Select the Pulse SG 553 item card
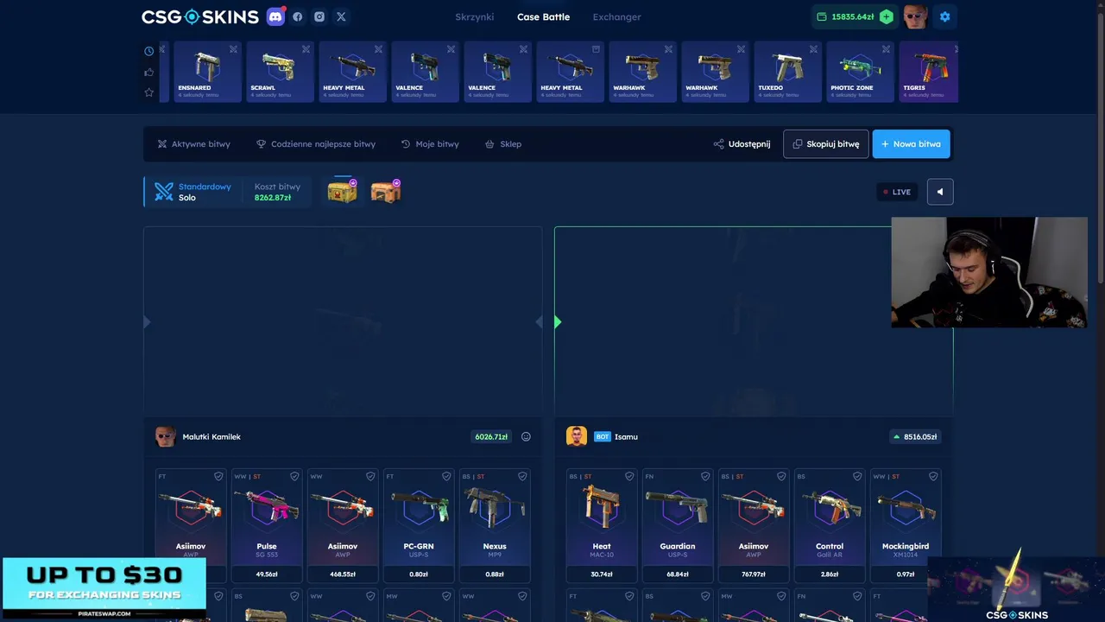Image resolution: width=1105 pixels, height=622 pixels. click(x=267, y=525)
